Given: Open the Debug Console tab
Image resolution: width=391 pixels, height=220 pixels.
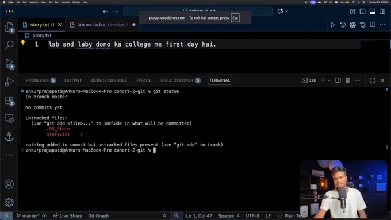Looking at the screenshot, I should tap(109, 80).
